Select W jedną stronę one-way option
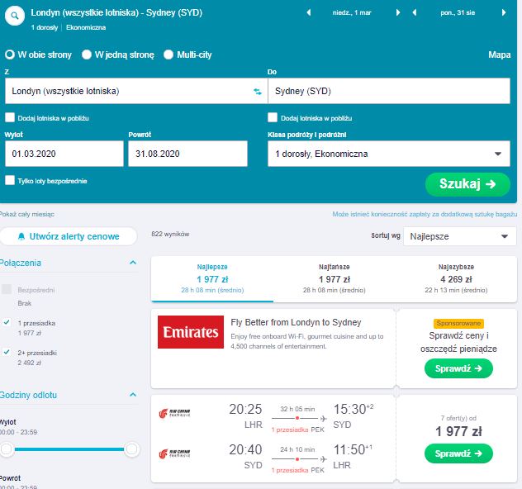 click(87, 55)
